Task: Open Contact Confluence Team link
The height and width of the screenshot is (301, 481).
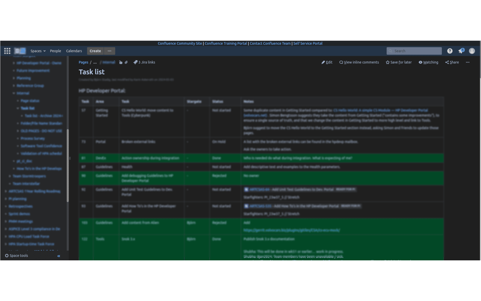Action: pyautogui.click(x=270, y=43)
